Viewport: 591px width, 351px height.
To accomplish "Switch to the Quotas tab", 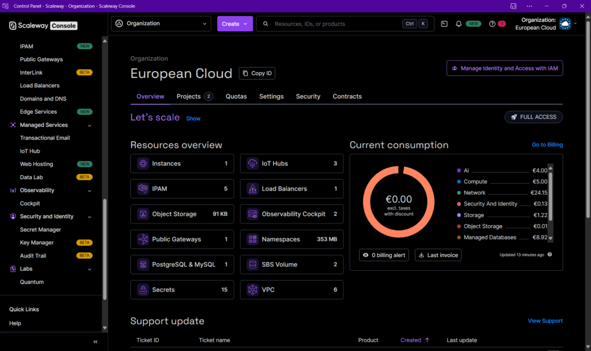I will pos(236,96).
